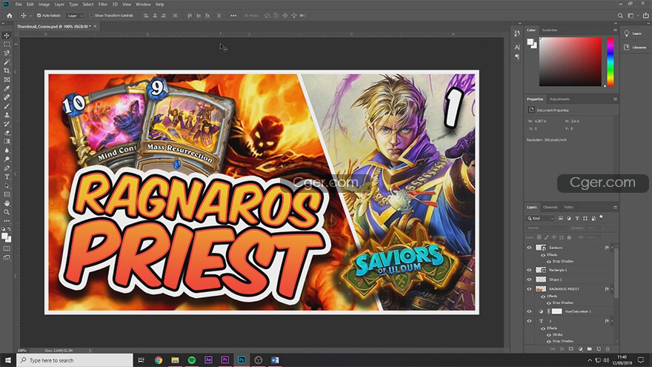Select the Crop tool
Image resolution: width=652 pixels, height=367 pixels.
pyautogui.click(x=7, y=70)
